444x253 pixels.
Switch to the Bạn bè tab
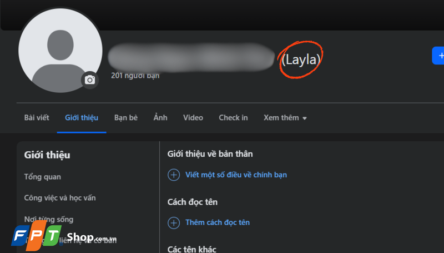point(126,118)
